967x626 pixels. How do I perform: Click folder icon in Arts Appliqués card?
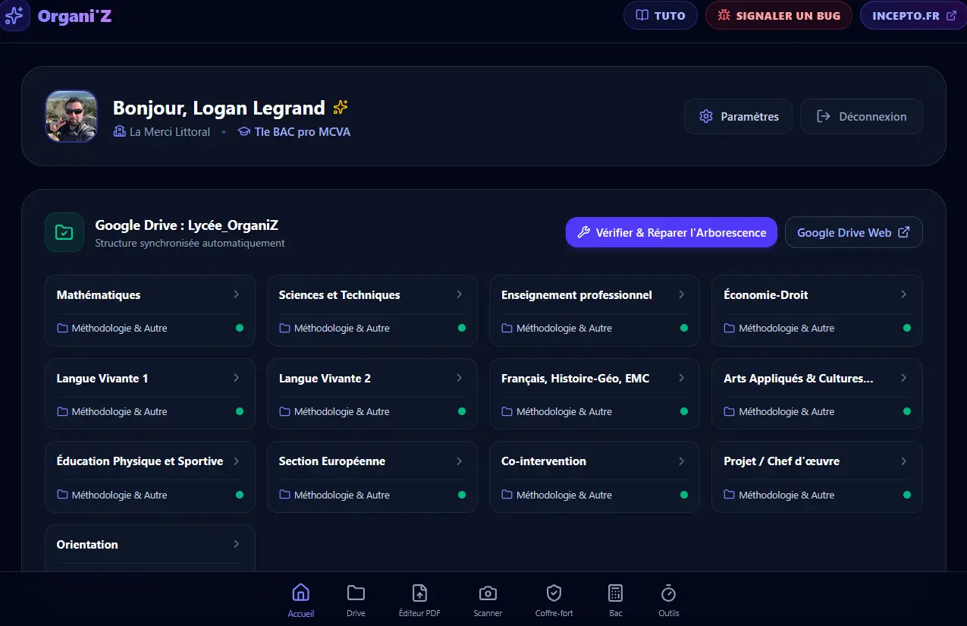click(730, 411)
